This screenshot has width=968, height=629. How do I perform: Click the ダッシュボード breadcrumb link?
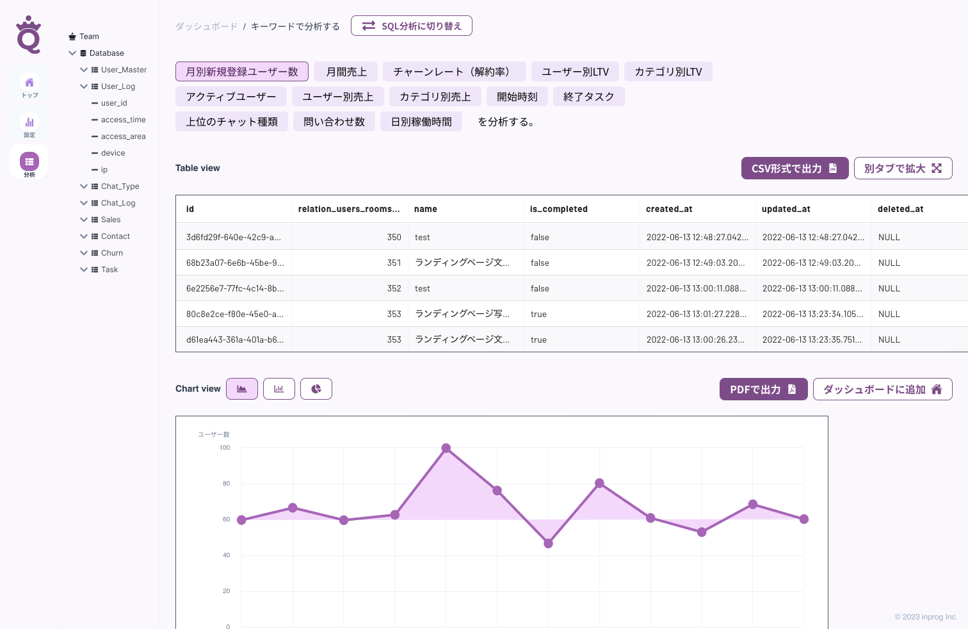[x=206, y=26]
